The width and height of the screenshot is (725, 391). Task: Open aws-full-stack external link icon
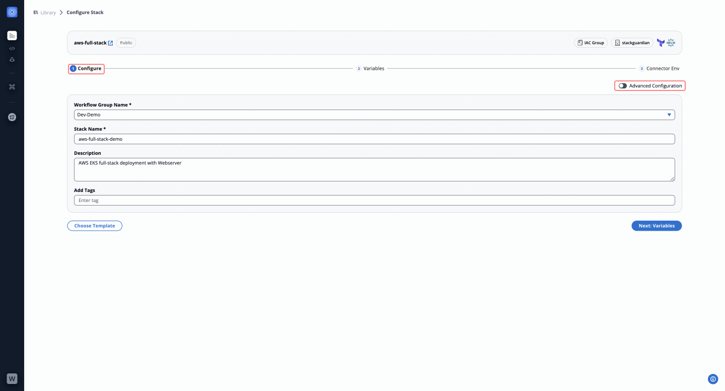pos(111,43)
